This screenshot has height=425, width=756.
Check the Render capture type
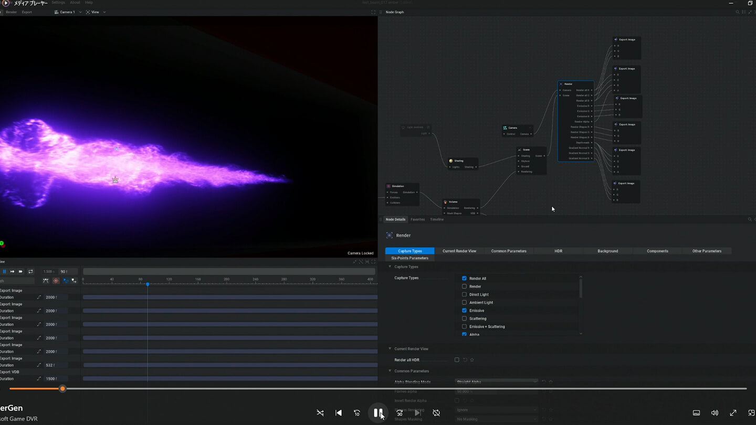coord(464,286)
